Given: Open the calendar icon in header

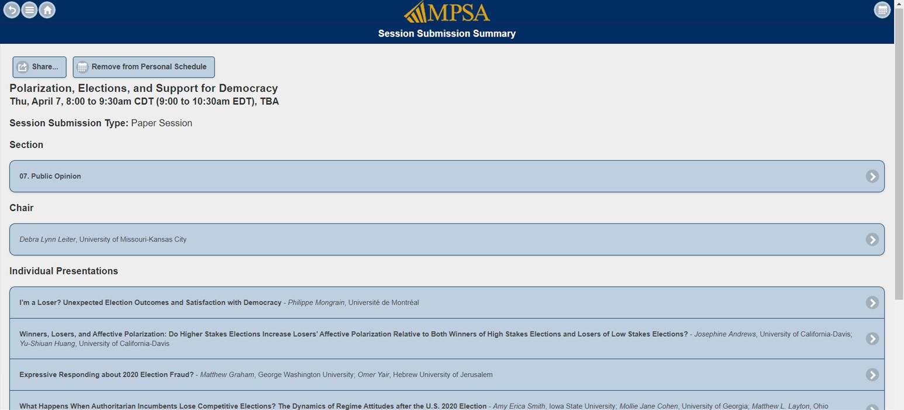Looking at the screenshot, I should (882, 10).
